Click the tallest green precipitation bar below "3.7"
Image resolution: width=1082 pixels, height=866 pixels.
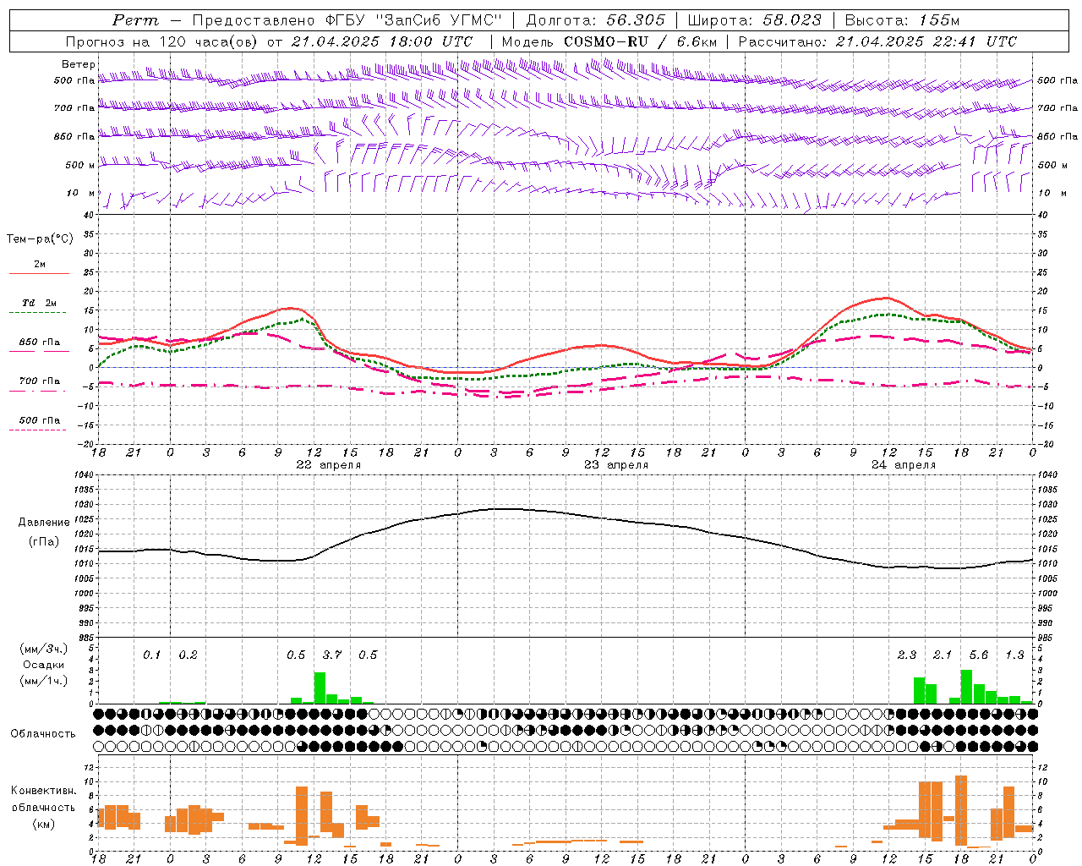point(320,688)
